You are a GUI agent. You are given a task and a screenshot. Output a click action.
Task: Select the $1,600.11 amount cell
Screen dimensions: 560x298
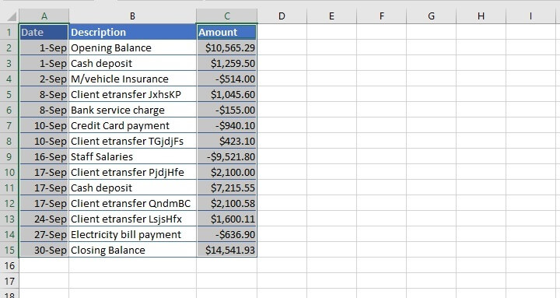point(227,219)
